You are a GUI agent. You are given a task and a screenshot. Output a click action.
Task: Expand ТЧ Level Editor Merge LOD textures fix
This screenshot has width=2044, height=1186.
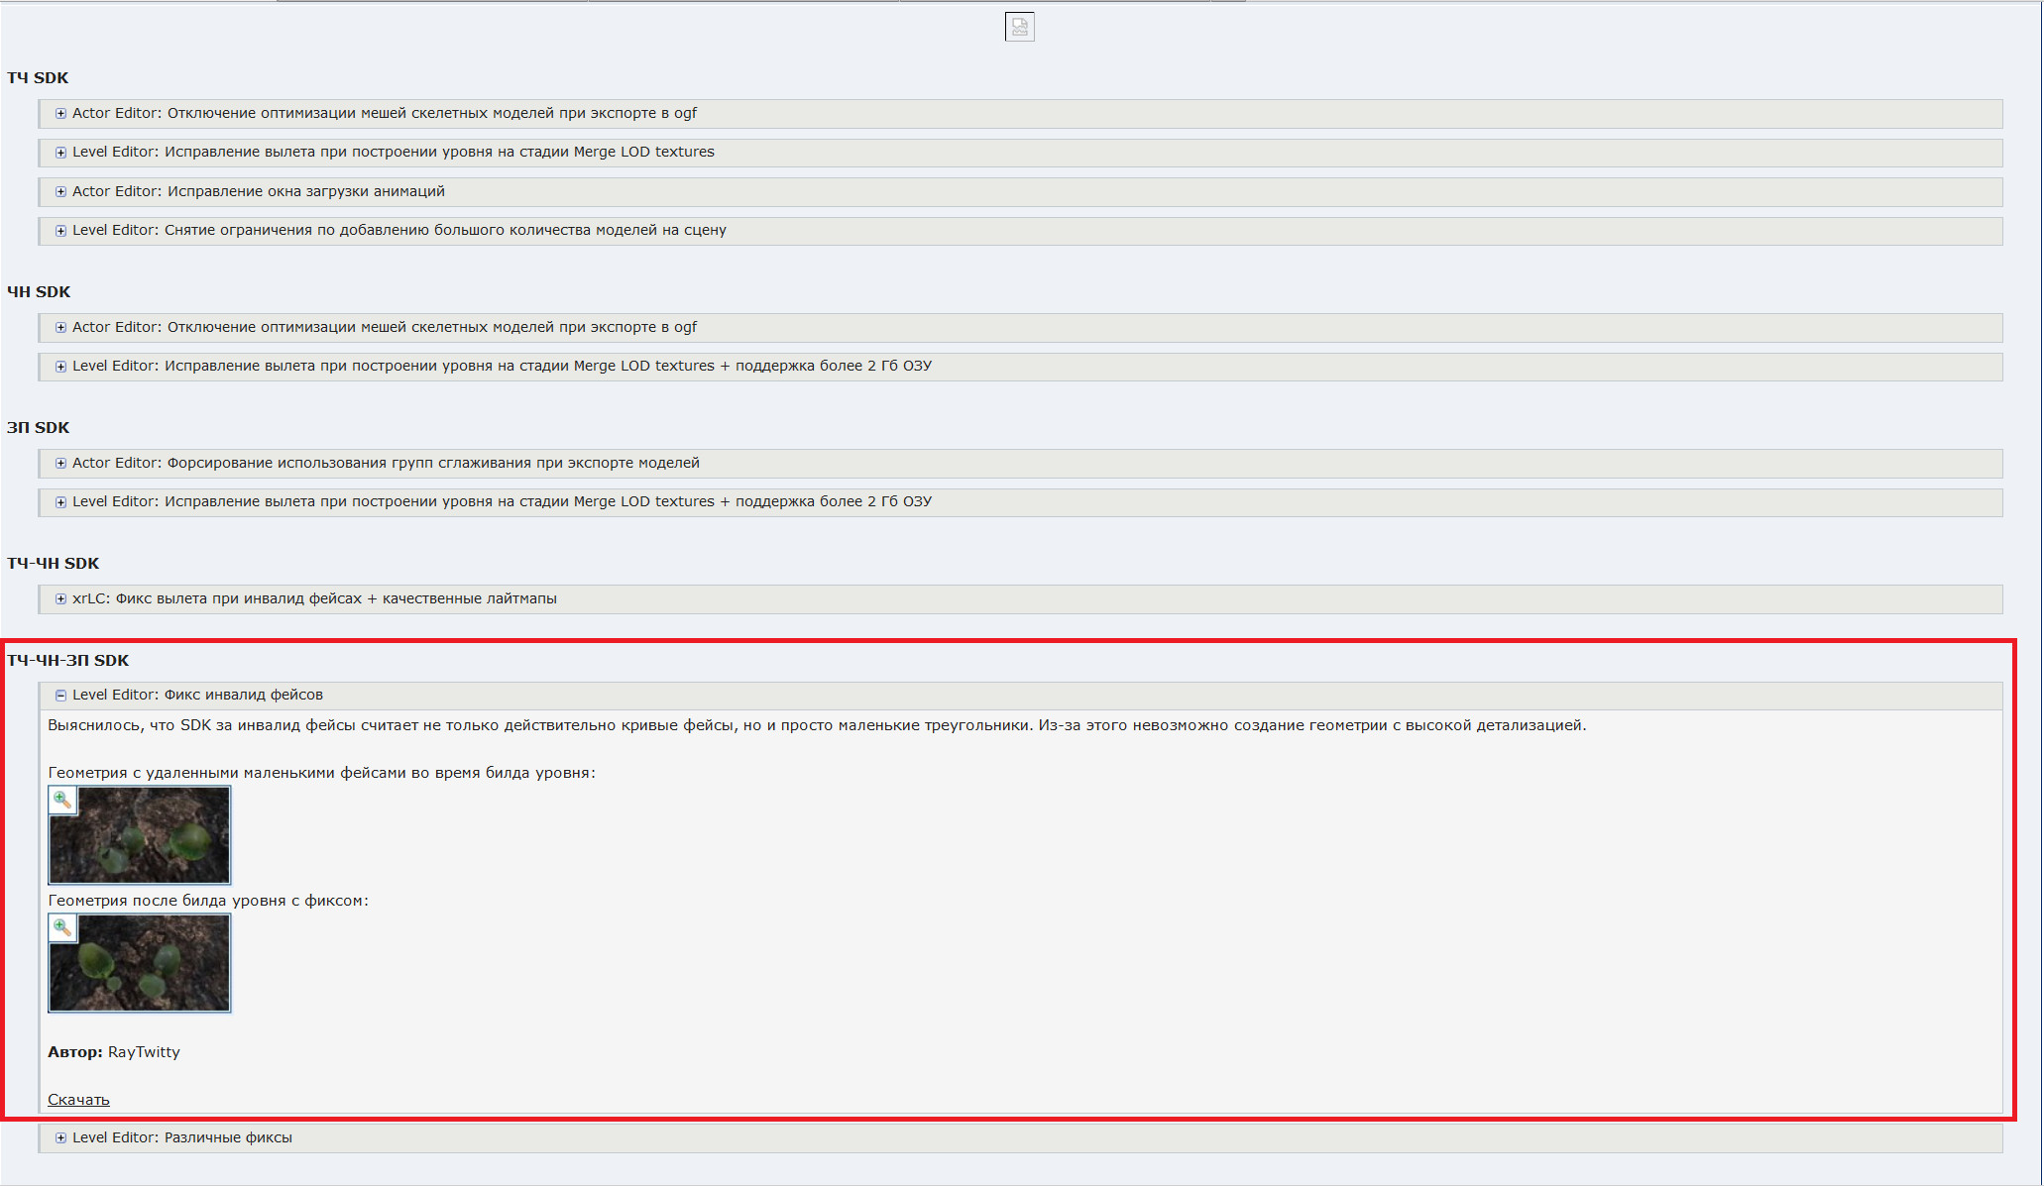[1020, 153]
